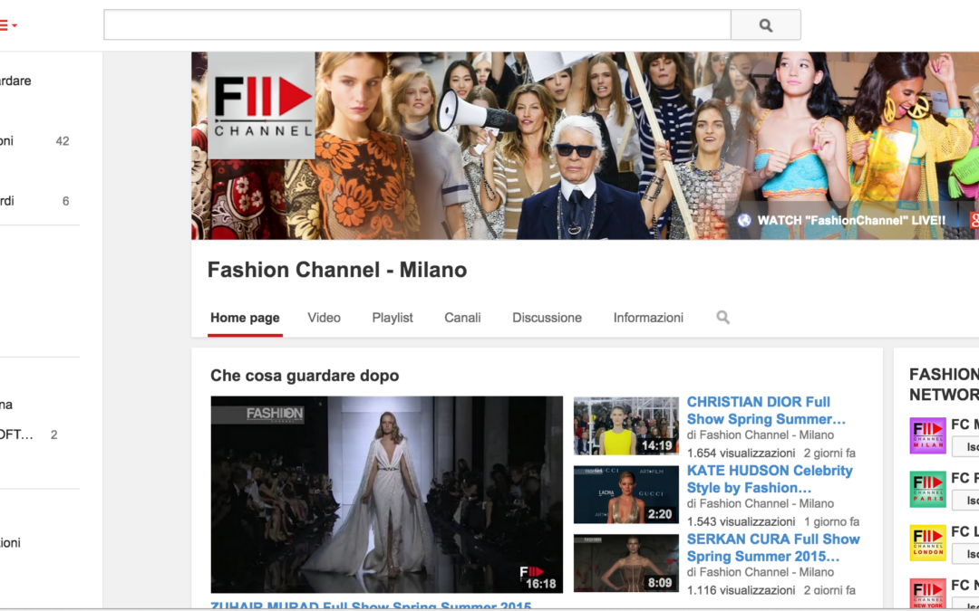Viewport: 979px width, 611px height.
Task: Click the YouTube search magnifier icon
Action: click(x=765, y=24)
